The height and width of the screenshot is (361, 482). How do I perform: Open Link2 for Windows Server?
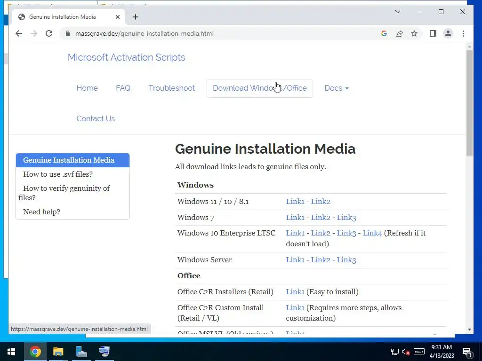point(321,259)
